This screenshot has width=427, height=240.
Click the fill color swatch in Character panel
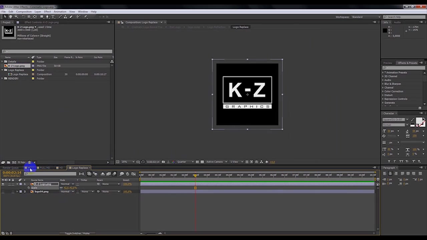click(x=419, y=121)
